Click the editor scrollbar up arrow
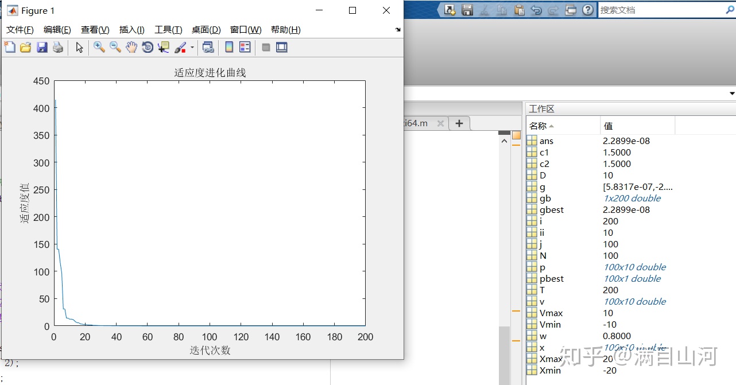The image size is (736, 385). 504,141
